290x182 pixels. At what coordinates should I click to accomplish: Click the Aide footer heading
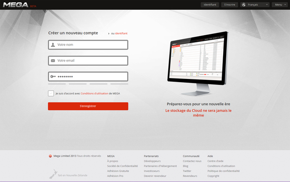(x=210, y=156)
